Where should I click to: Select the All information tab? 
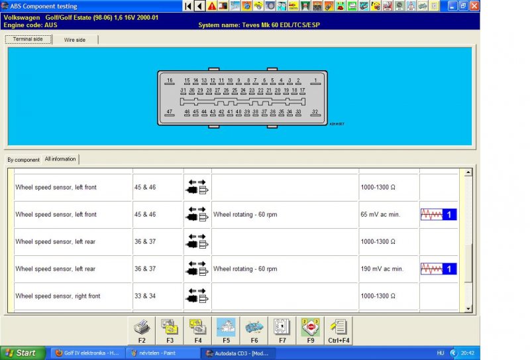(x=60, y=159)
